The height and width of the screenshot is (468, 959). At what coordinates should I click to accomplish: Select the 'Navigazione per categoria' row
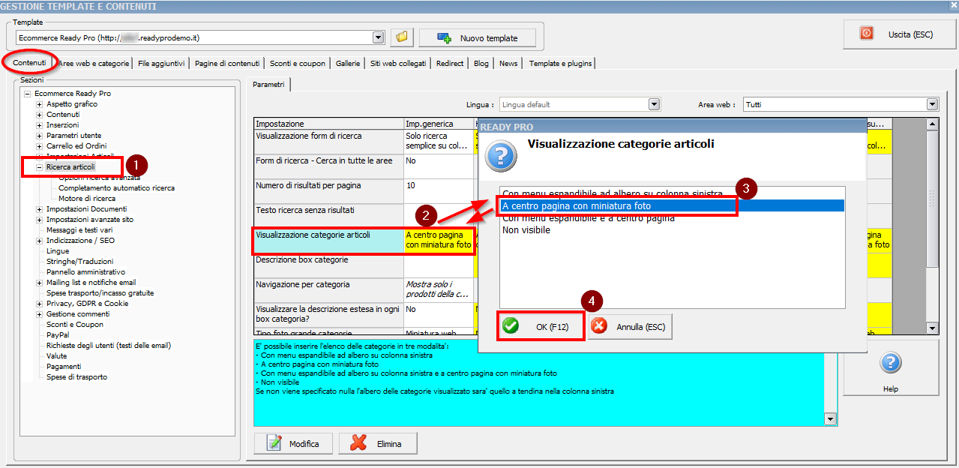pos(328,291)
